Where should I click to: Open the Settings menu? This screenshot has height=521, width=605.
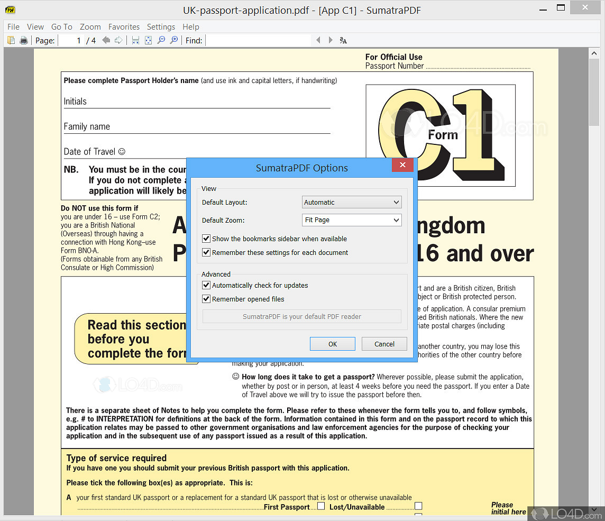pos(161,26)
